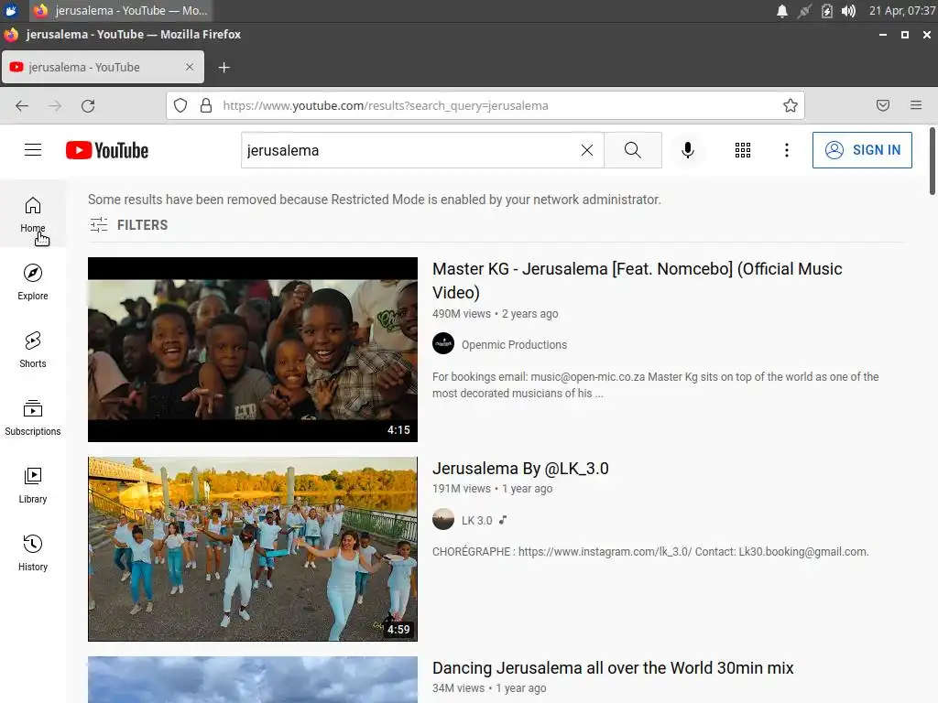938x703 pixels.
Task: Open the FILTERS options
Action: (x=128, y=225)
